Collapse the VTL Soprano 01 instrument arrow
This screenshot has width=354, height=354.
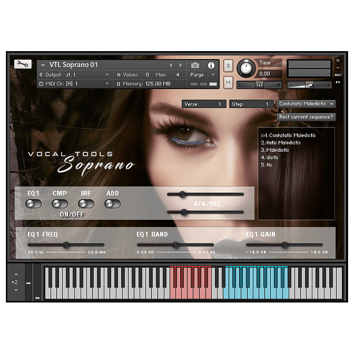pos(43,65)
